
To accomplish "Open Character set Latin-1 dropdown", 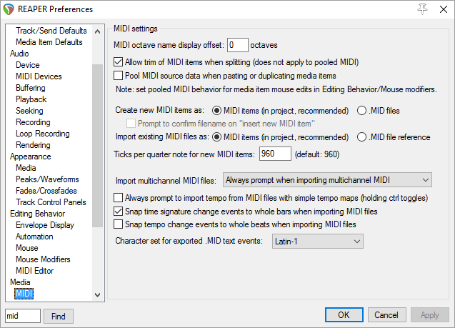I will click(317, 242).
